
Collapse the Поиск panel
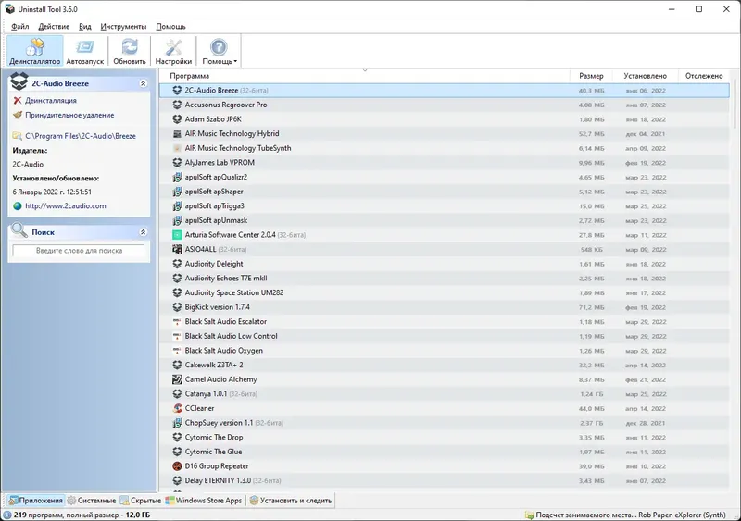pos(144,232)
